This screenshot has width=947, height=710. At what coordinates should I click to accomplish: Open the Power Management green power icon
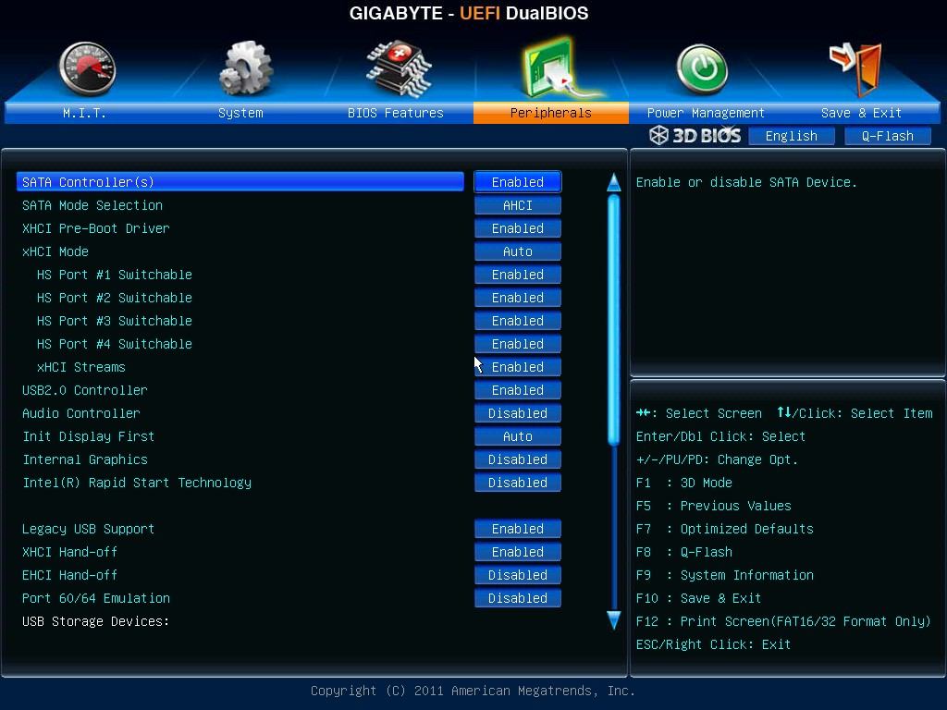click(x=702, y=69)
